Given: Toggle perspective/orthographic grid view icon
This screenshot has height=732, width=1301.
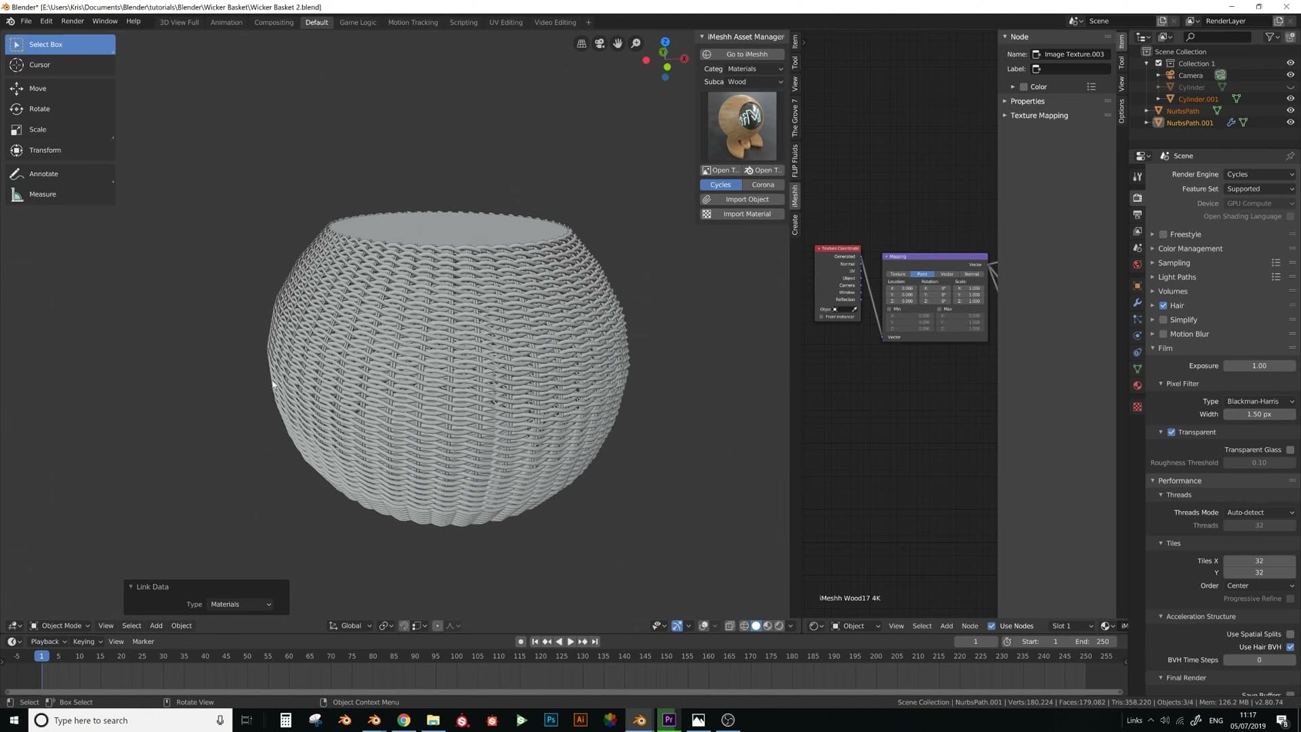Looking at the screenshot, I should [x=581, y=43].
